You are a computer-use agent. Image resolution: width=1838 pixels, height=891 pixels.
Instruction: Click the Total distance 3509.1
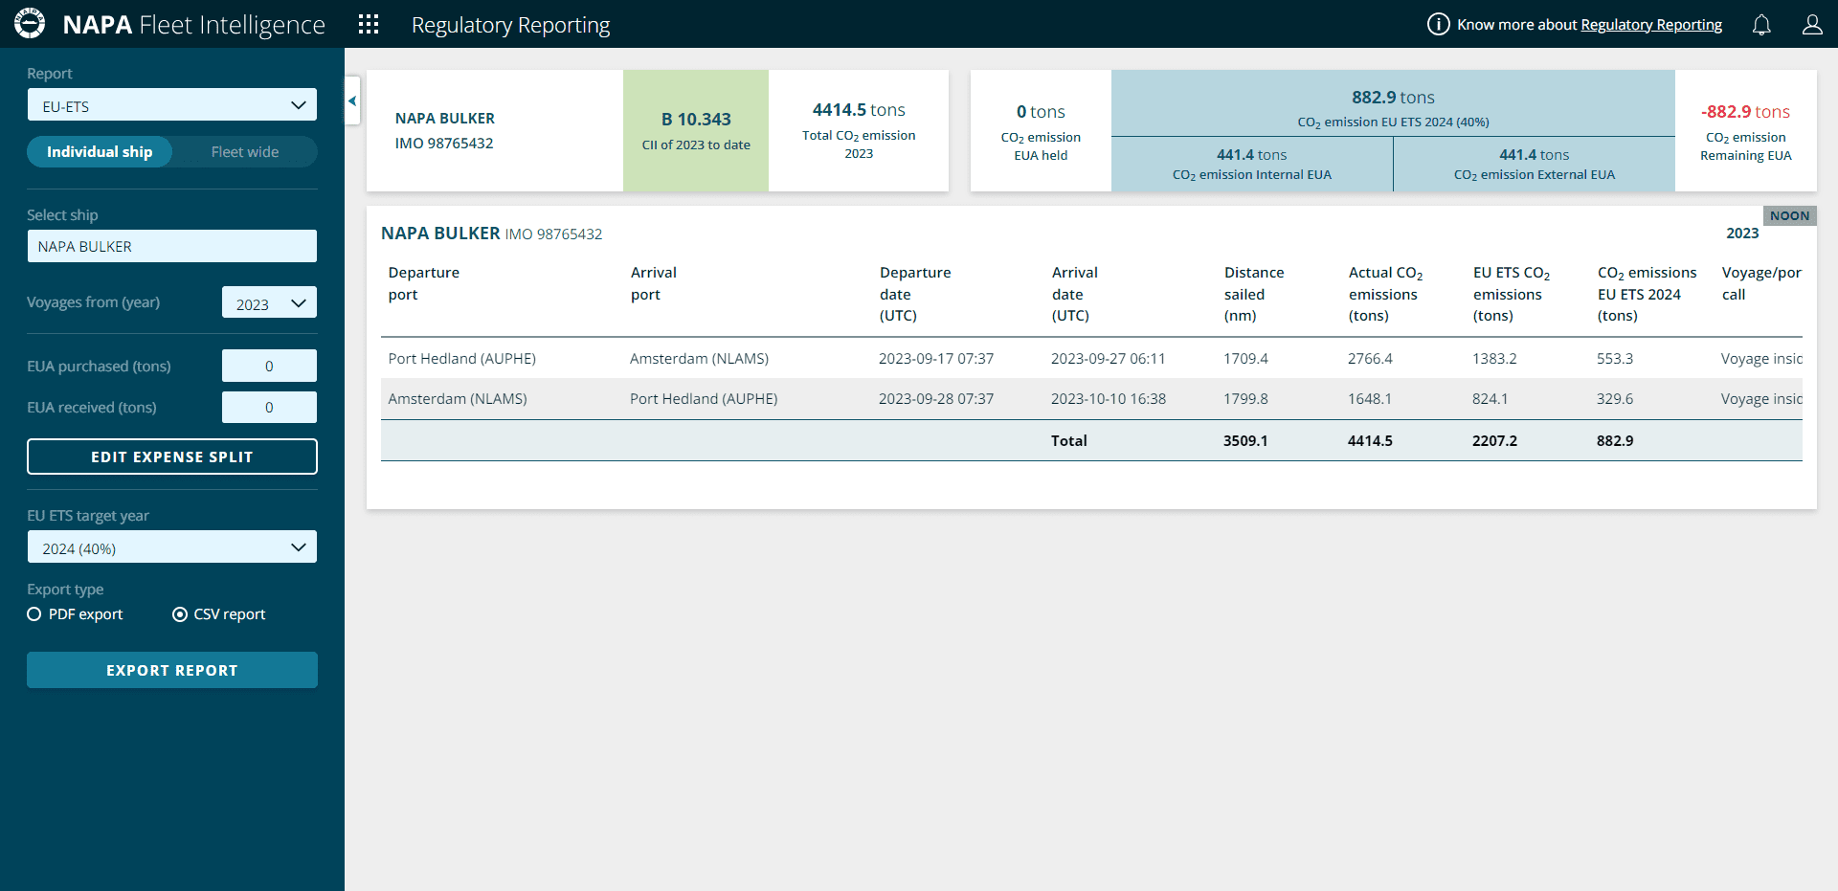click(1245, 441)
